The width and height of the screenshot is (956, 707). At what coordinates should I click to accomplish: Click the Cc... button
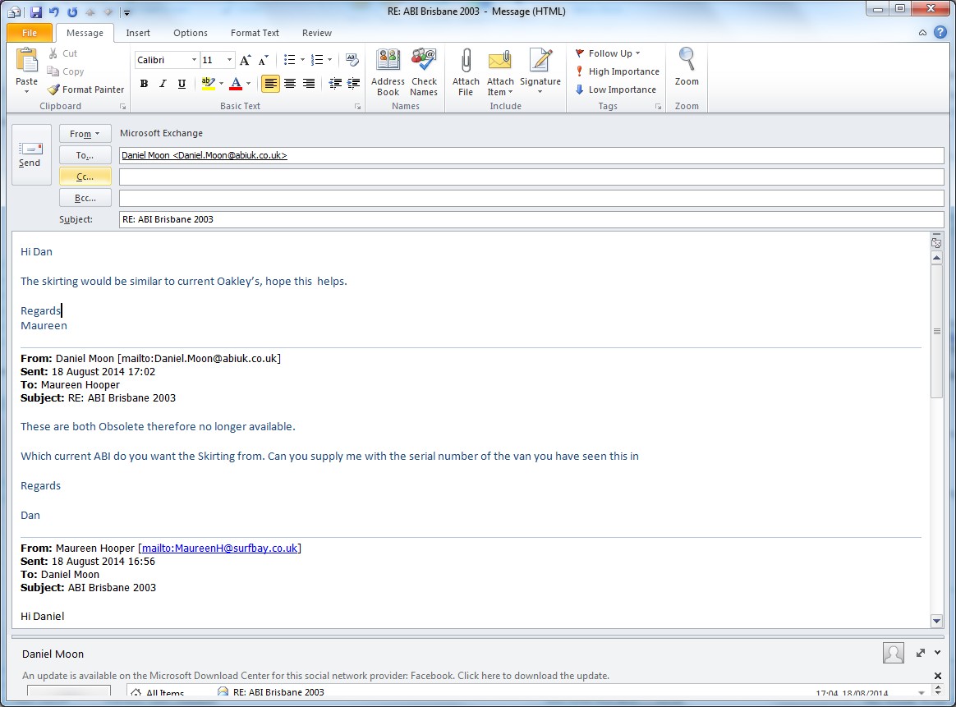coord(85,177)
